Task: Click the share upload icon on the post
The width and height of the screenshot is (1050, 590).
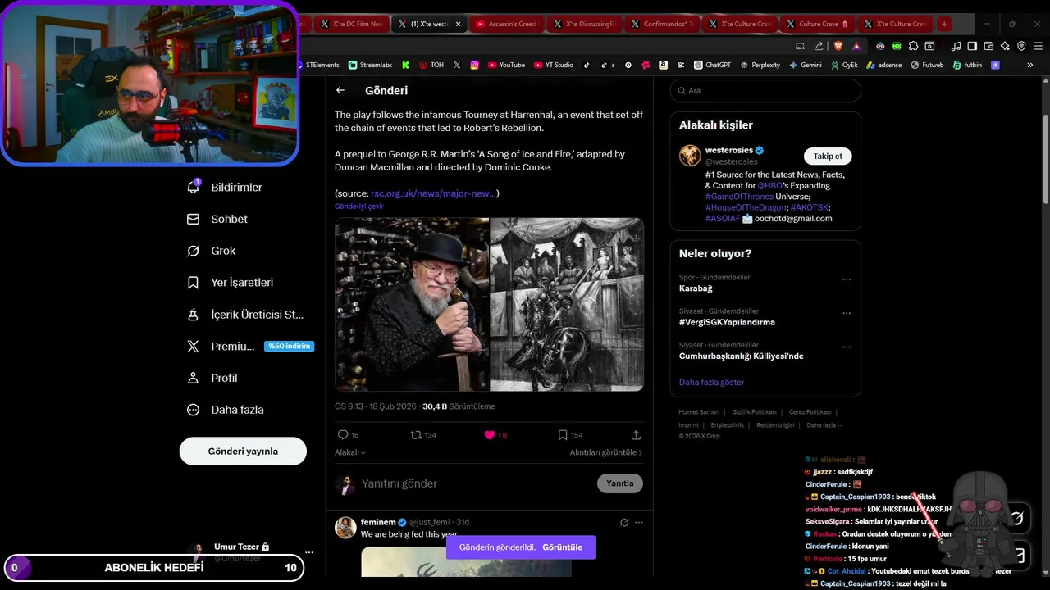Action: (x=636, y=435)
